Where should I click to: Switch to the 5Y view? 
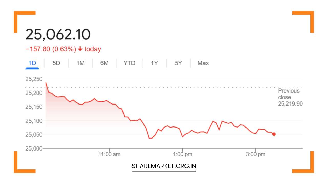(178, 63)
